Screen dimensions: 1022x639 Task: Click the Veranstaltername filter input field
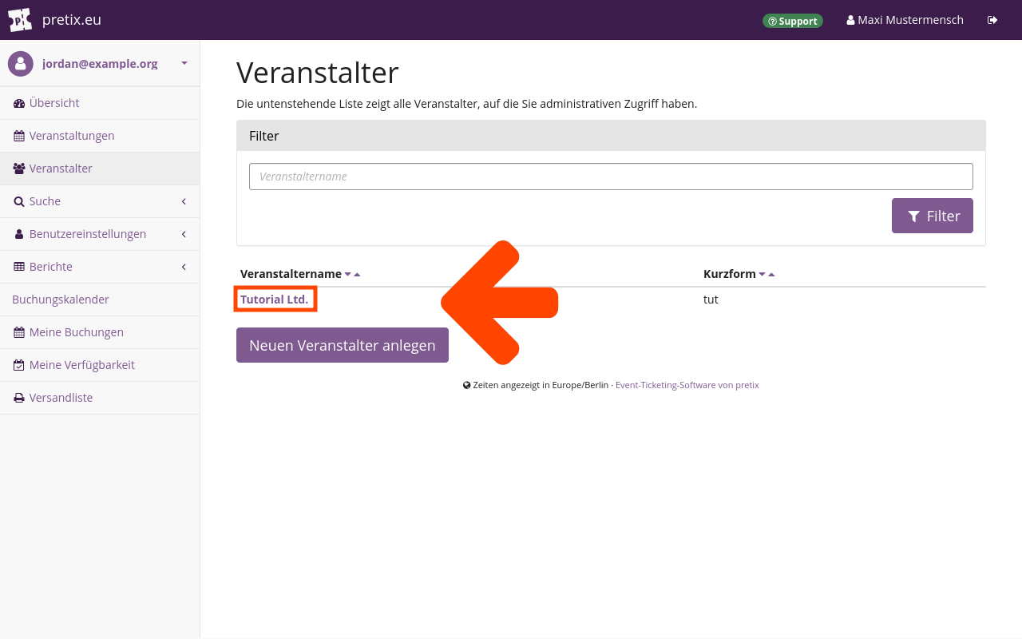(x=611, y=177)
